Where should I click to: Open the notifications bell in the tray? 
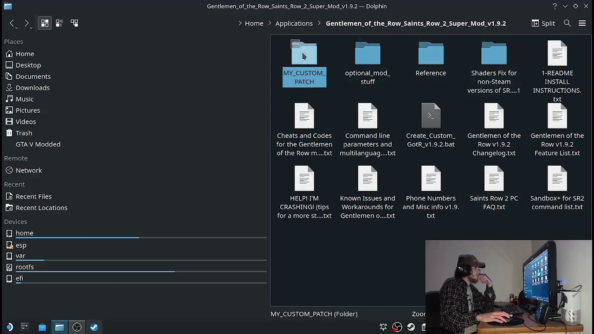[383, 327]
